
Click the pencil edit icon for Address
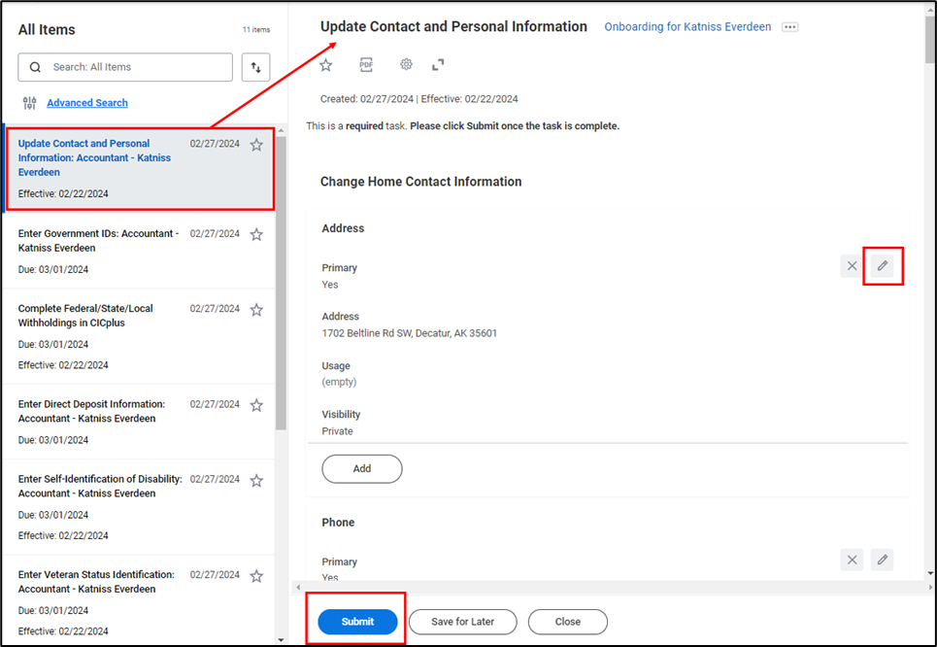pos(882,265)
